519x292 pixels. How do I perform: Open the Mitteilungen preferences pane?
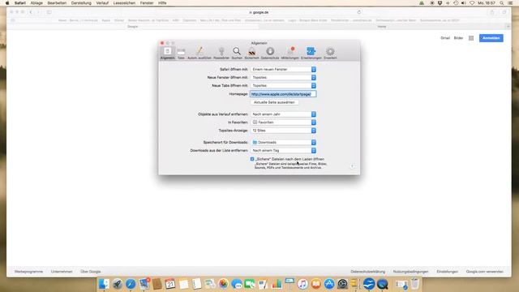click(x=290, y=53)
